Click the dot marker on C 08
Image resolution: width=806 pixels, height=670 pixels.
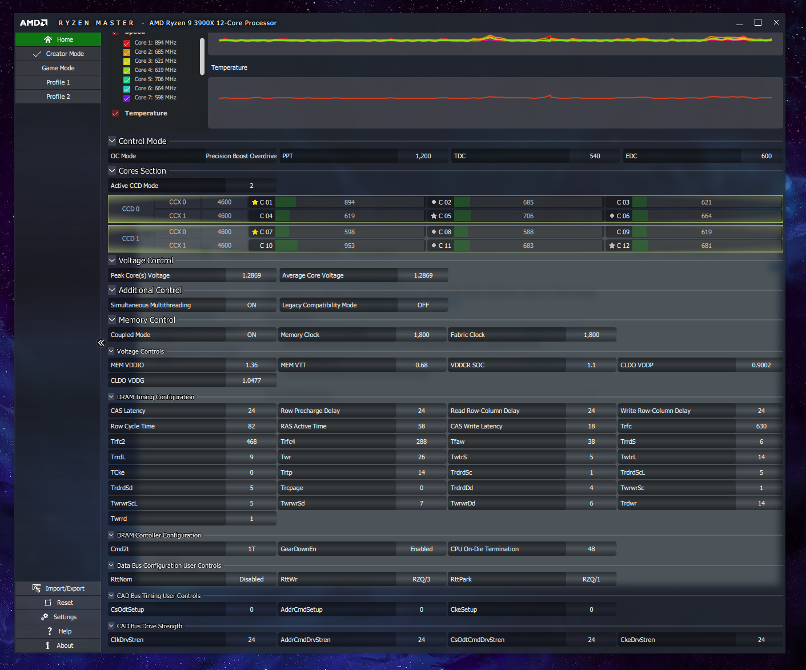(x=434, y=232)
